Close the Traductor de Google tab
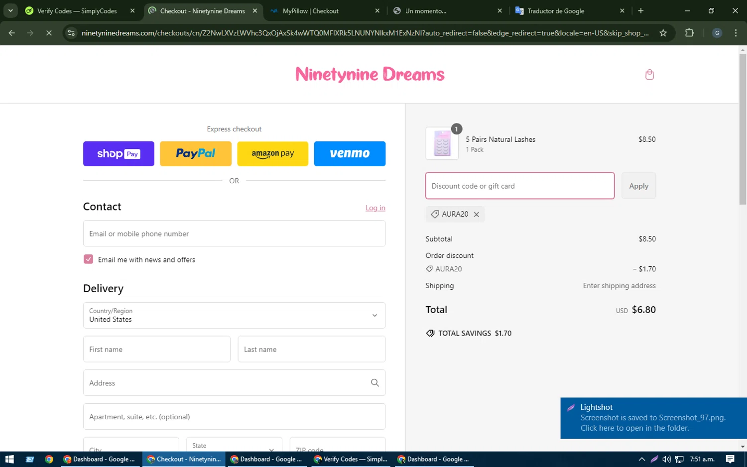Image resolution: width=747 pixels, height=467 pixels. (x=622, y=10)
